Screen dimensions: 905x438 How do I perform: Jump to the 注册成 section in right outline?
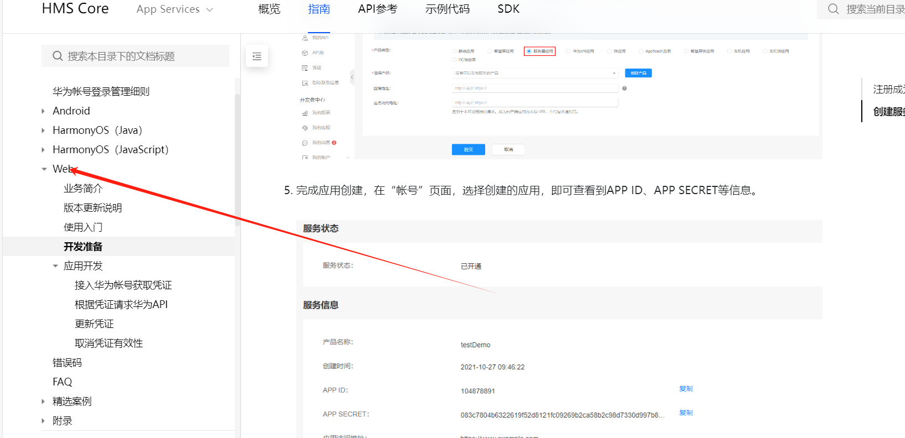889,89
